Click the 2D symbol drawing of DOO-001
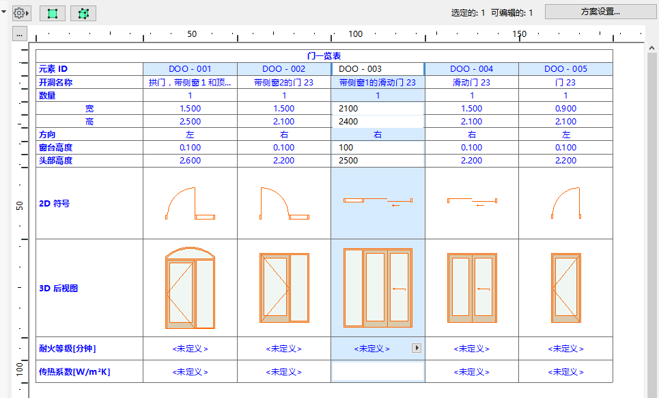The height and width of the screenshot is (398, 659). (189, 204)
